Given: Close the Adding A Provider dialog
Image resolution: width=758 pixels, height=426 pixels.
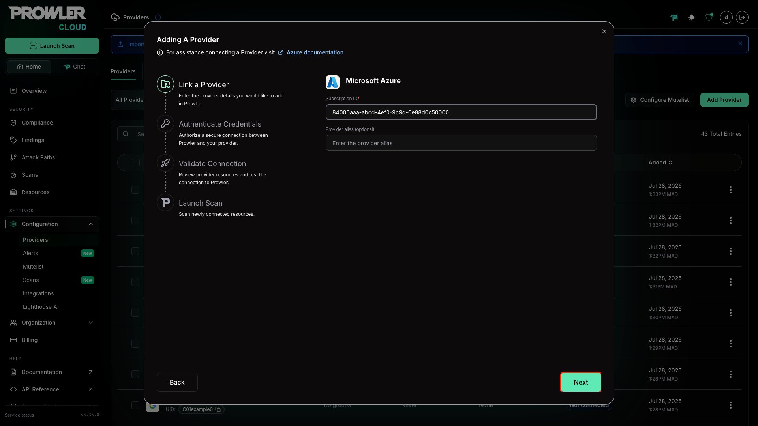Looking at the screenshot, I should tap(604, 31).
